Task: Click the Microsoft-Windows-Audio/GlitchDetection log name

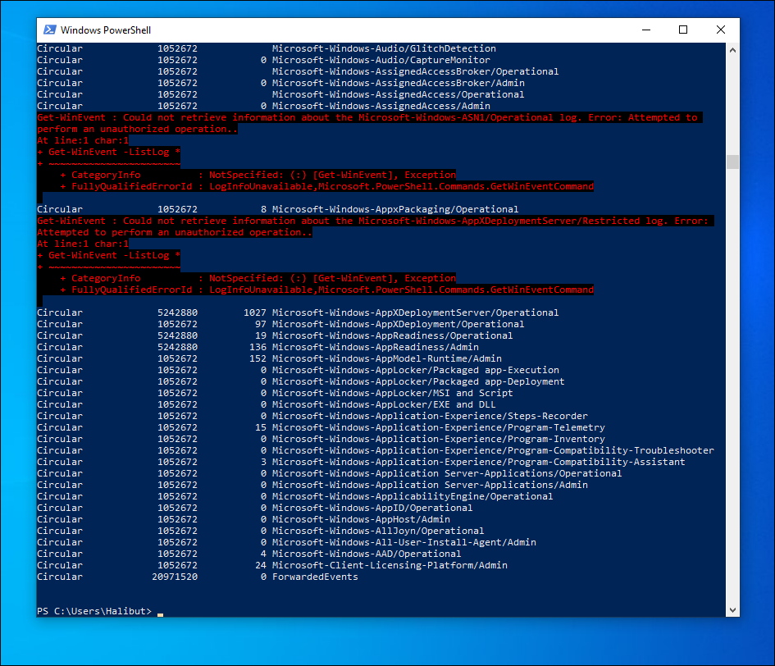Action: (x=384, y=48)
